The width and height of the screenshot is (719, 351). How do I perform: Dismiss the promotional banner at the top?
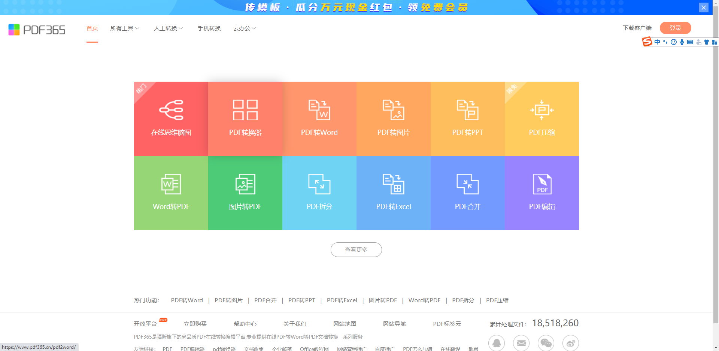pos(703,7)
